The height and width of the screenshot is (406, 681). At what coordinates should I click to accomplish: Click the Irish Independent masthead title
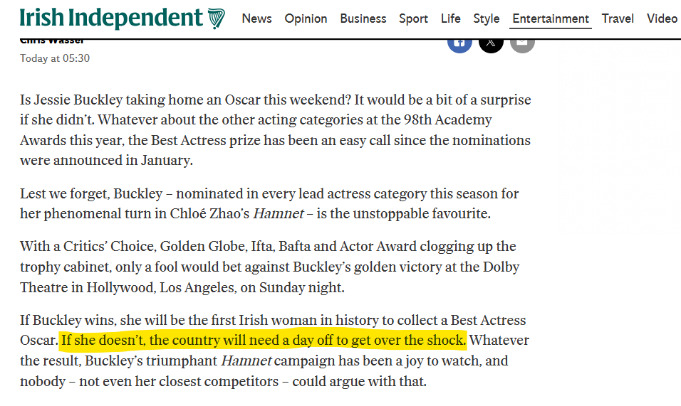coord(111,18)
